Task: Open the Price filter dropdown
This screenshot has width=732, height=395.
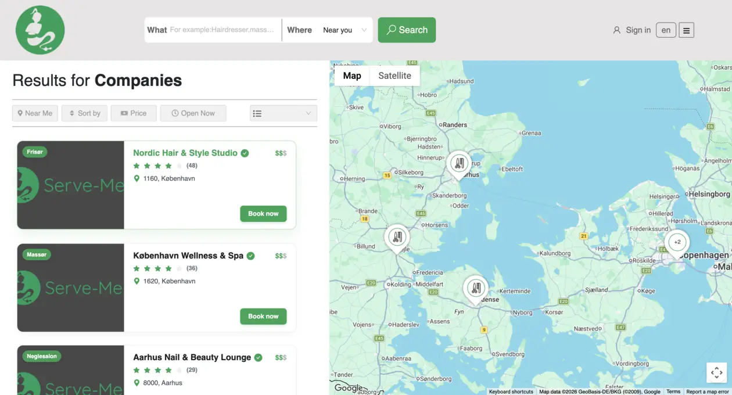Action: point(134,113)
